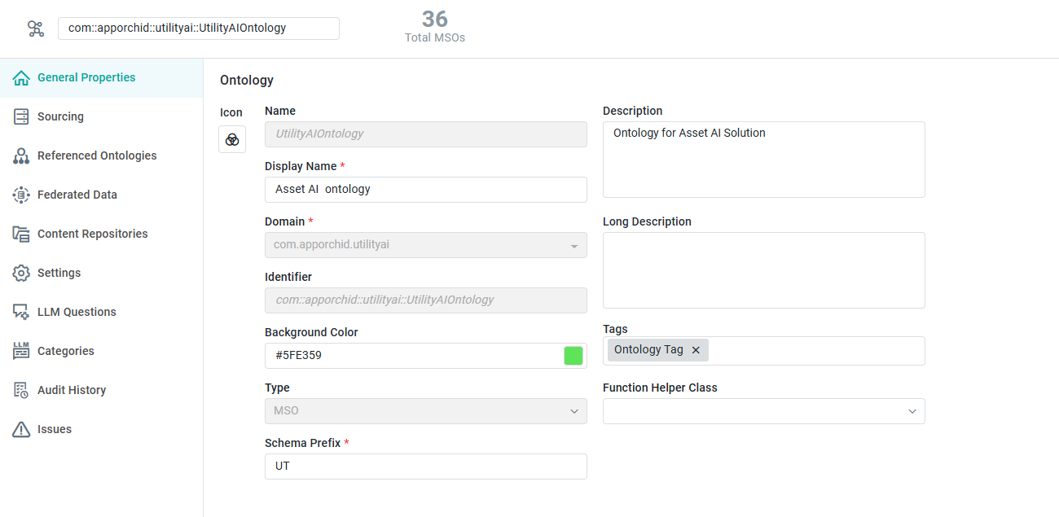Image resolution: width=1059 pixels, height=517 pixels.
Task: Go to the Categories section
Action: point(65,351)
